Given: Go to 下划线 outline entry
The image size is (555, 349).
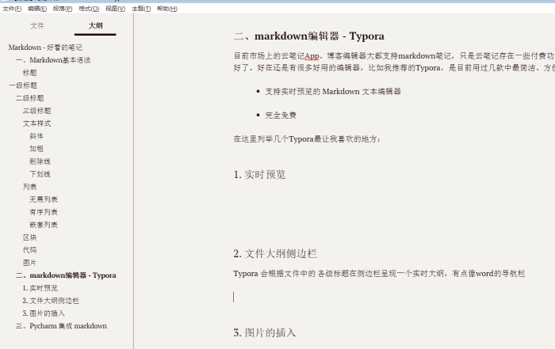Looking at the screenshot, I should pyautogui.click(x=40, y=174).
